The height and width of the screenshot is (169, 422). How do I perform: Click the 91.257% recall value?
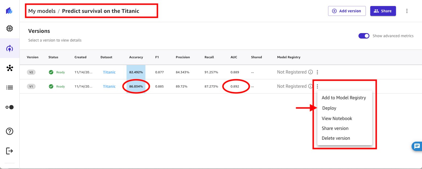[x=211, y=72]
